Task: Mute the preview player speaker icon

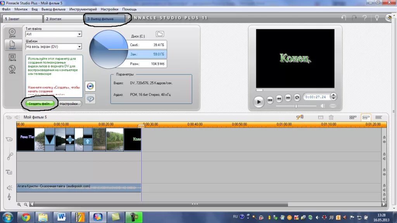Action: [x=323, y=105]
